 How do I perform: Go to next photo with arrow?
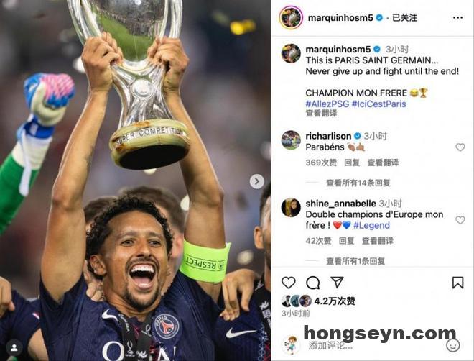coord(257,181)
